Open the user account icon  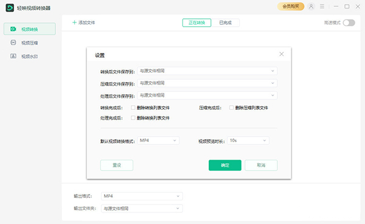(311, 7)
